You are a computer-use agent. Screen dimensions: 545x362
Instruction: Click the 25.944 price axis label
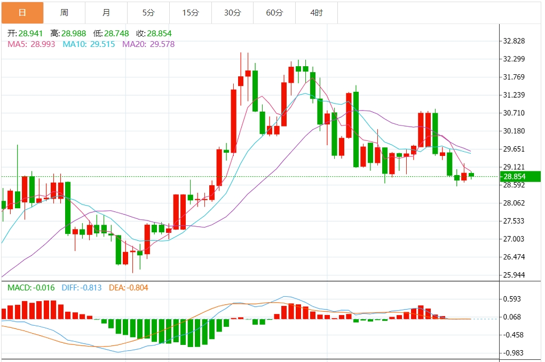(x=514, y=275)
